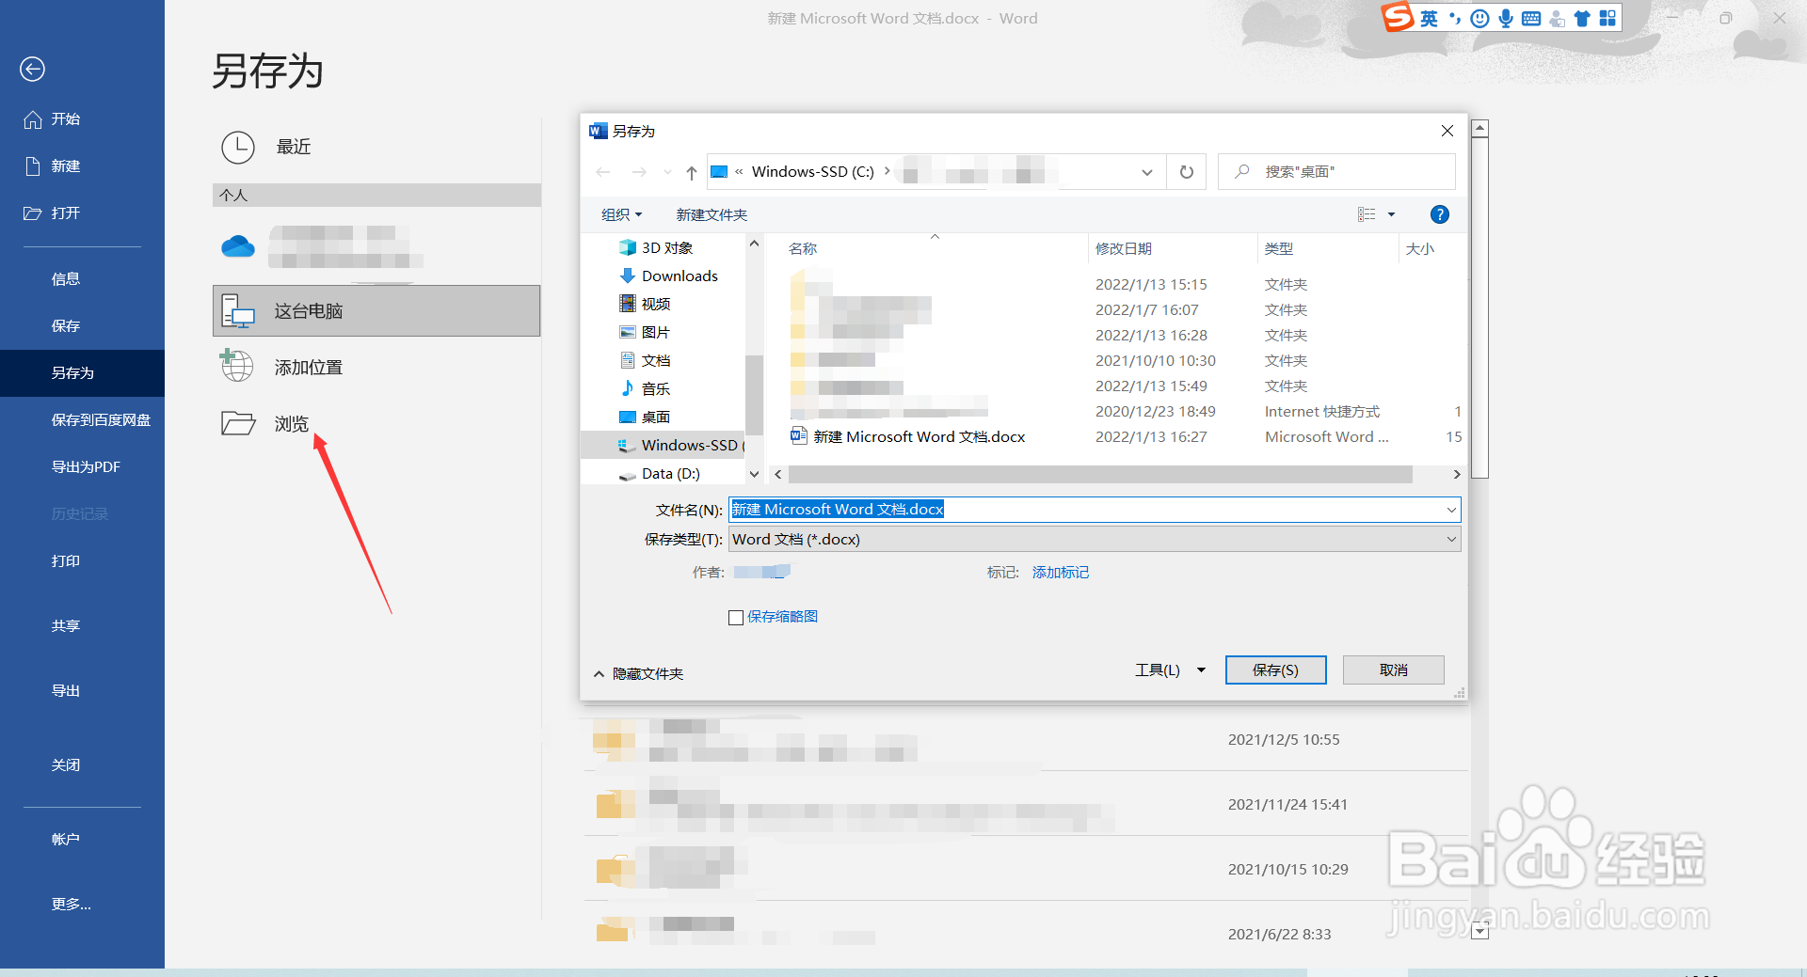This screenshot has height=977, width=1807.
Task: Navigate forward in the save dialog
Action: [x=639, y=172]
